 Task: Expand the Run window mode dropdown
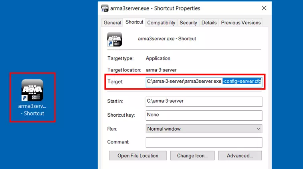point(204,129)
